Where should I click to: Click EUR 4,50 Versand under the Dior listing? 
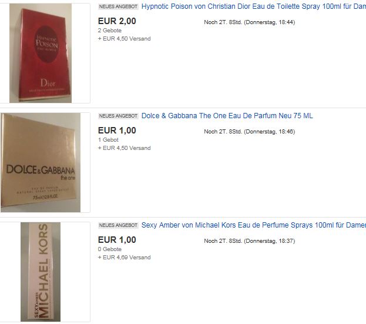tap(124, 39)
